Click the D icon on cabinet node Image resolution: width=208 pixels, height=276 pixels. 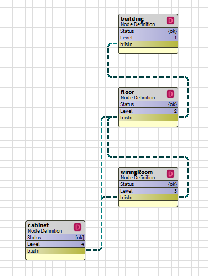77,227
